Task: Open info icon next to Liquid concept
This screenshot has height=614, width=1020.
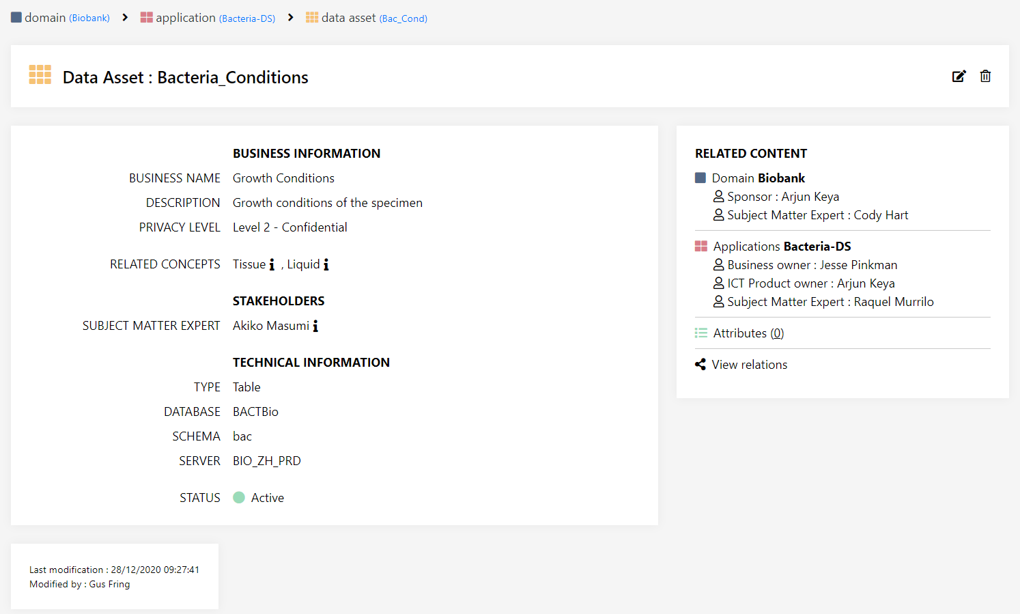Action: [x=326, y=265]
